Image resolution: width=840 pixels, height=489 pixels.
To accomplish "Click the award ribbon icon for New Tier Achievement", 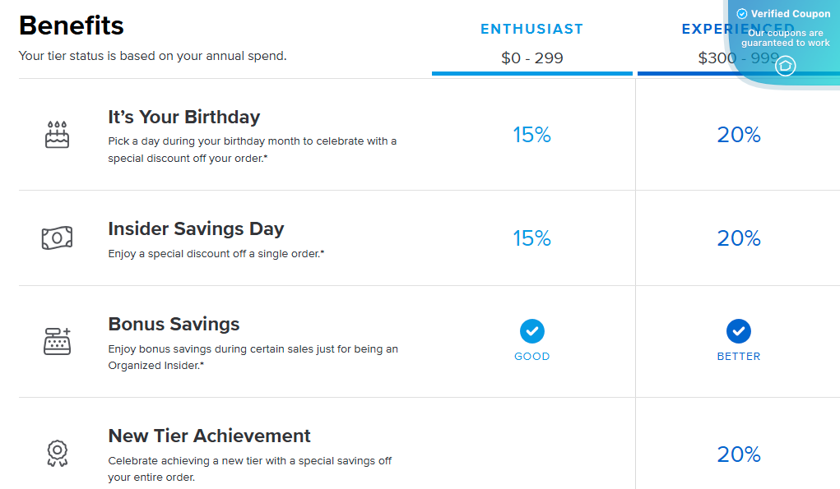I will [58, 453].
